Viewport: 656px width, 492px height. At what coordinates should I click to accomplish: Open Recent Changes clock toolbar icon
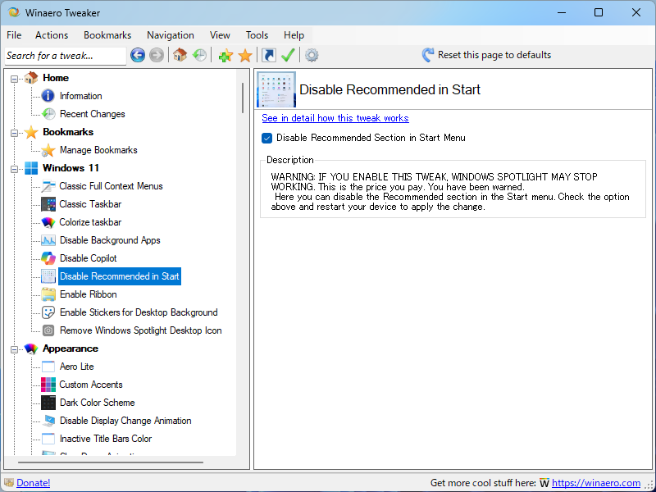coord(199,55)
